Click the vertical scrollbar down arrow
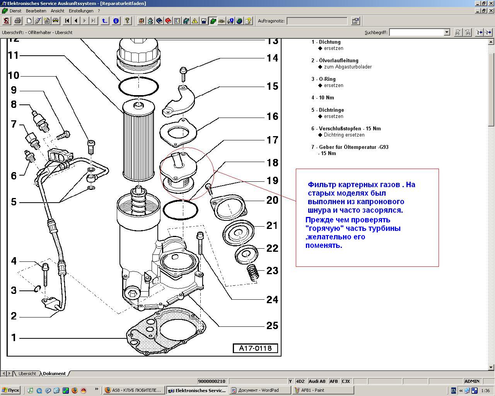This screenshot has height=396, width=495. 492,367
